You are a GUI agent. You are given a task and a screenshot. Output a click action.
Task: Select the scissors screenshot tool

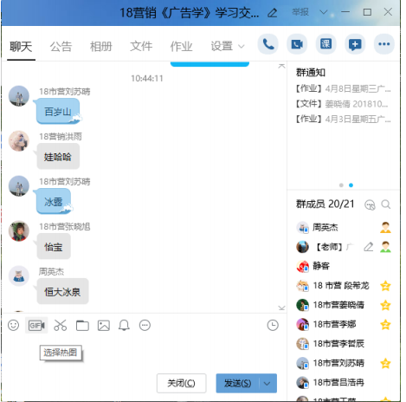click(61, 325)
